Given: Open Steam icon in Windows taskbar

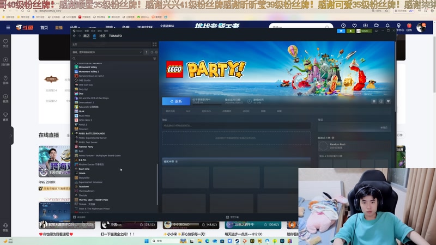Looking at the screenshot, I should click(237, 241).
